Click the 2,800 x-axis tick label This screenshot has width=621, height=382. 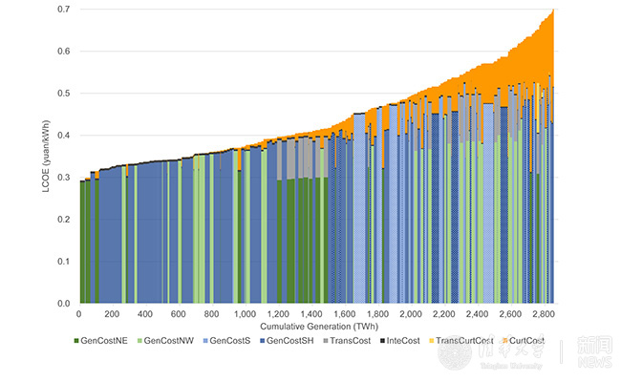(x=543, y=313)
